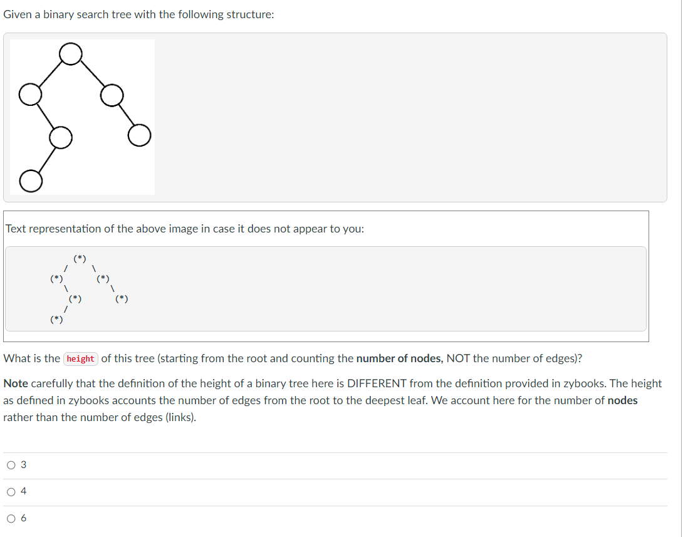Select the radio button for answer 4
Viewport: 683px width, 537px height.
click(x=11, y=492)
